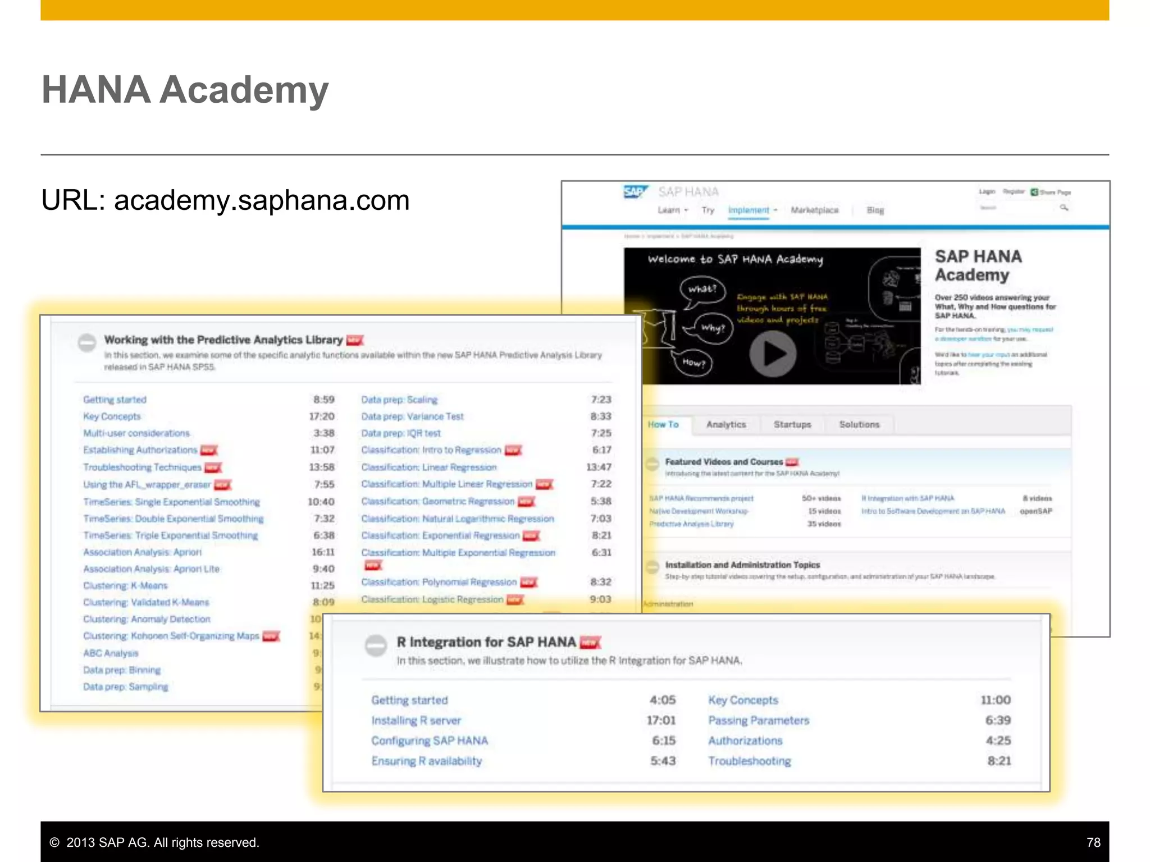
Task: Open Data prep: Scaling video
Action: point(399,400)
